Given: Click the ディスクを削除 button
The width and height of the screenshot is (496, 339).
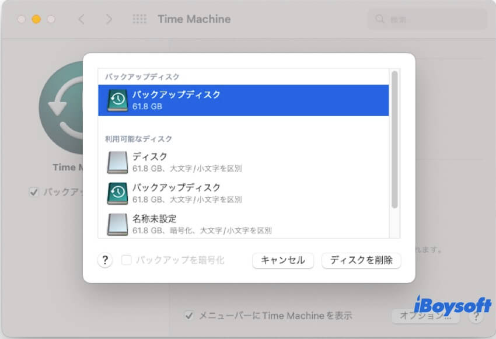Looking at the screenshot, I should [x=361, y=261].
